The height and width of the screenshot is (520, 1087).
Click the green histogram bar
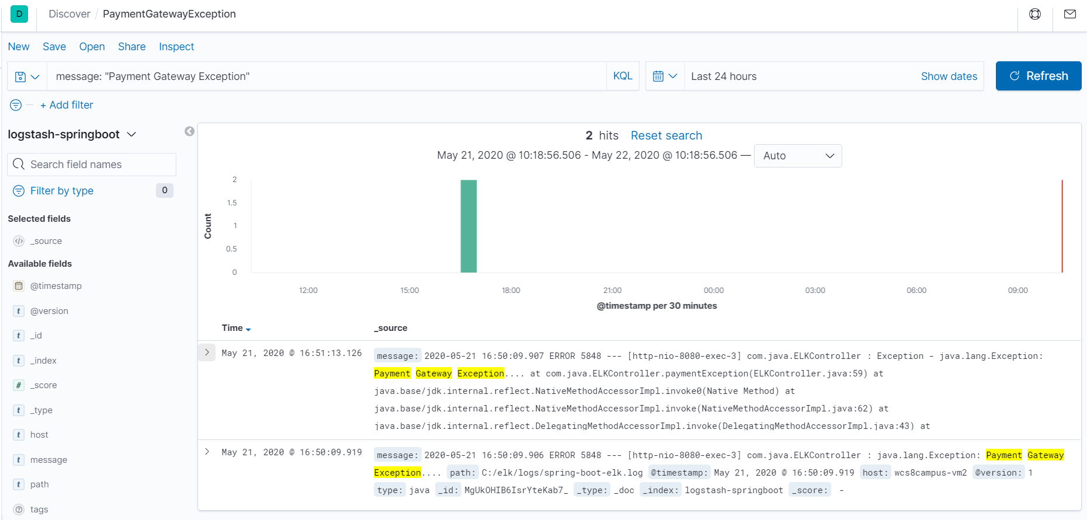(x=468, y=226)
